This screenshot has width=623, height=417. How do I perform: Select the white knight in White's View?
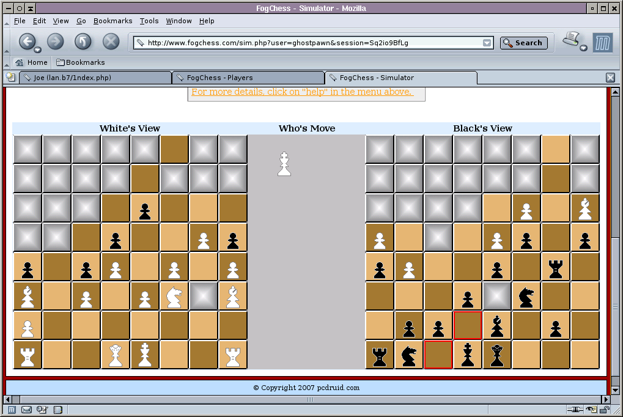click(x=174, y=297)
